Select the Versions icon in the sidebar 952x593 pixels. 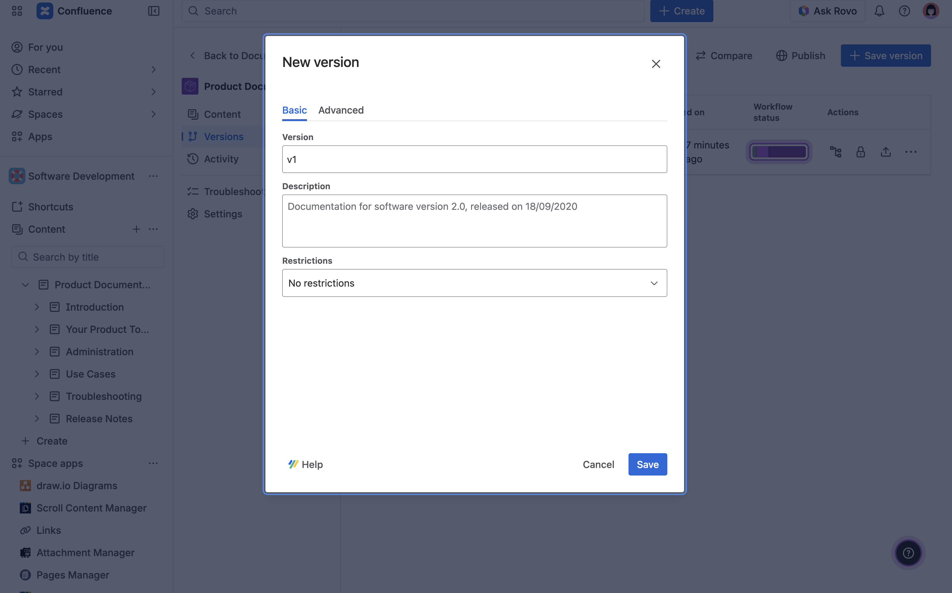(193, 136)
